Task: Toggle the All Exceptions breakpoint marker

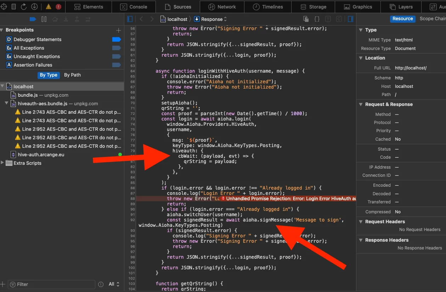Action: click(117, 48)
